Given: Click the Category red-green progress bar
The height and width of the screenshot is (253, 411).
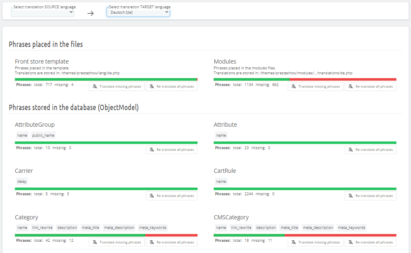Looking at the screenshot, I should (x=106, y=236).
